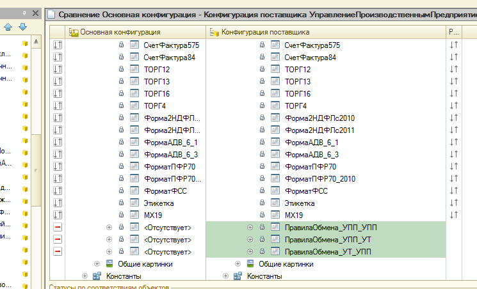
Task: Click Общие картинки picture icon in main configuration
Action: (x=109, y=264)
